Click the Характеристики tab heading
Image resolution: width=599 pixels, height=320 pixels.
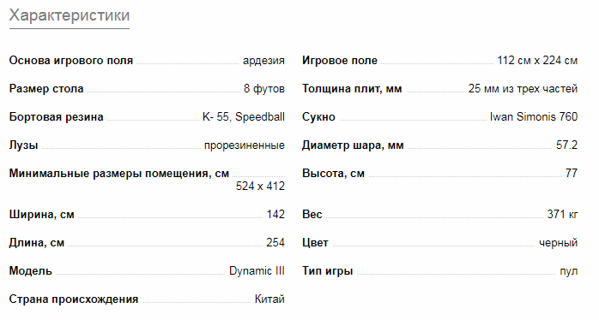coord(70,15)
